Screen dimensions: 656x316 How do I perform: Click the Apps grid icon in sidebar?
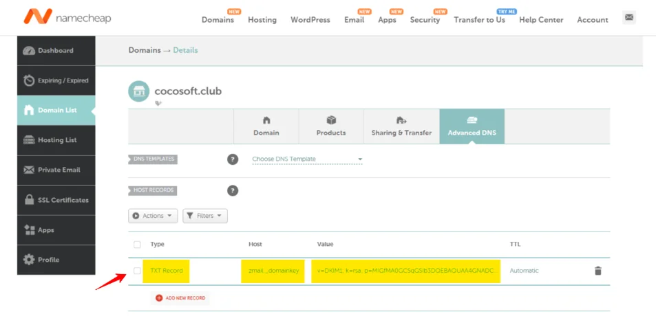[29, 229]
